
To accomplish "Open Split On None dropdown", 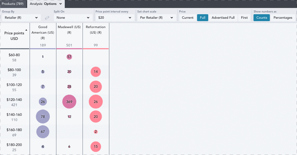I will tap(73, 18).
